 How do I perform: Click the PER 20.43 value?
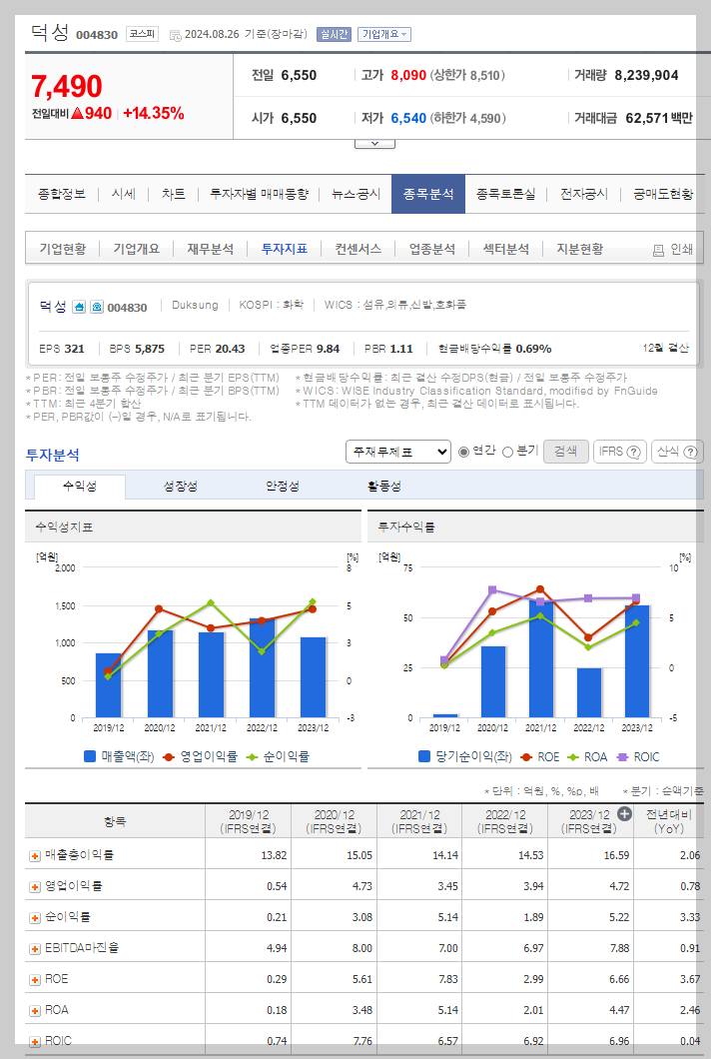(x=231, y=350)
